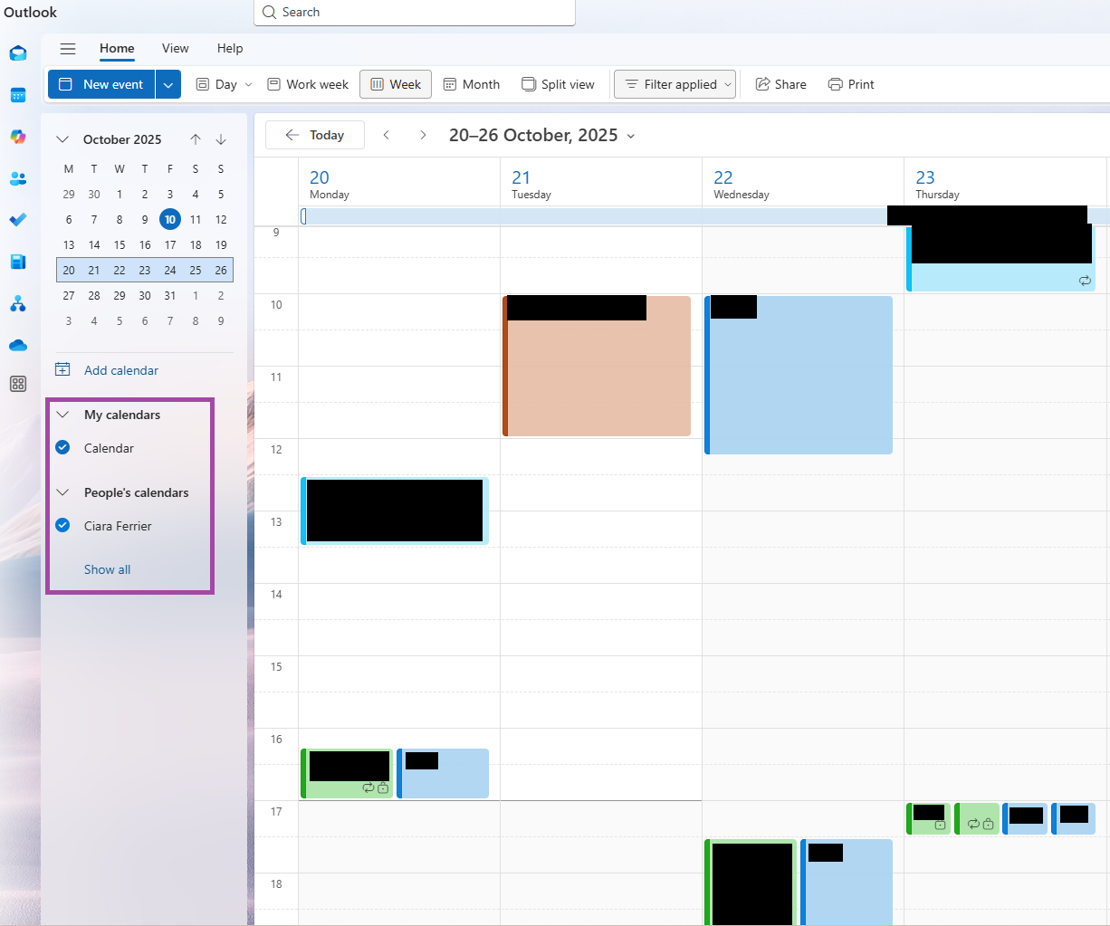Uncheck the Calendar checkbox

(62, 447)
